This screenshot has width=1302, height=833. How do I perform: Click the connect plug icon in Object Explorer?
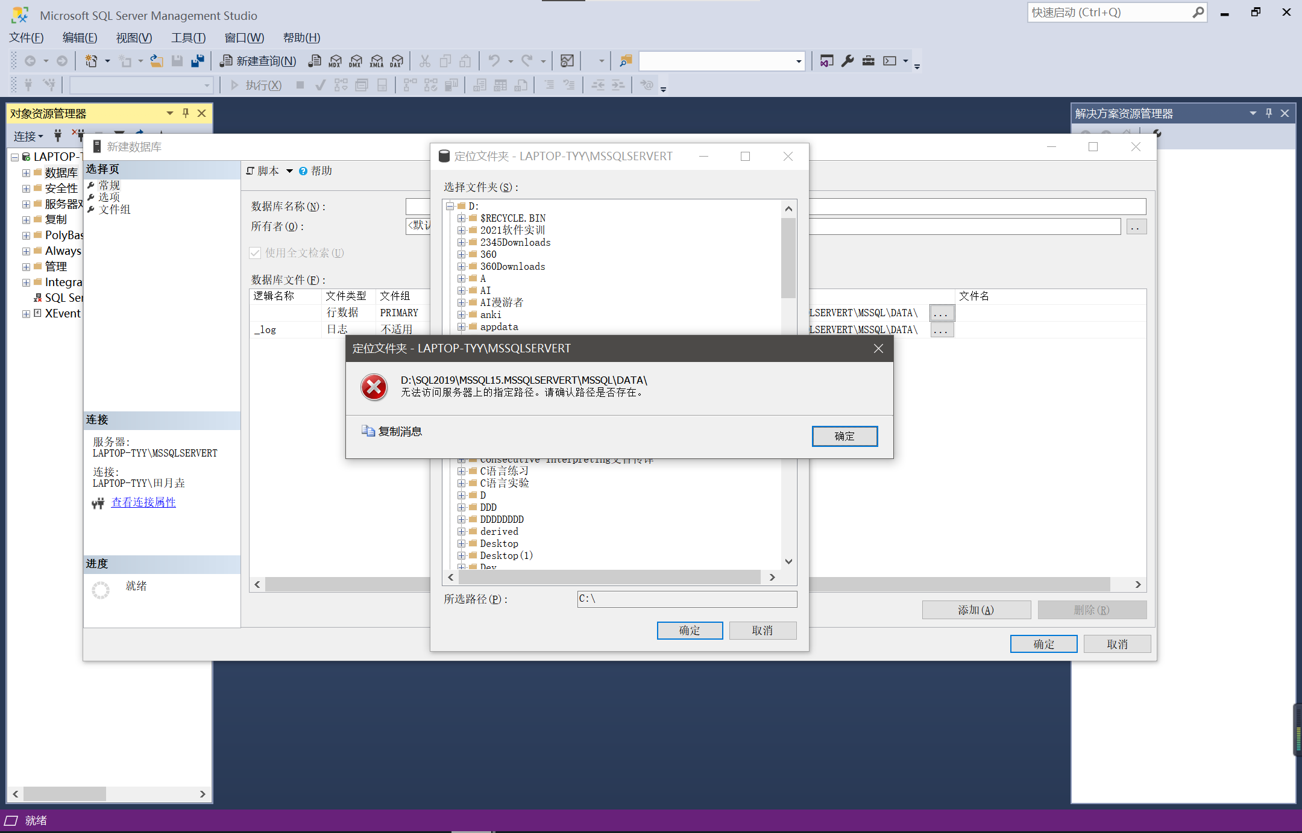coord(58,136)
